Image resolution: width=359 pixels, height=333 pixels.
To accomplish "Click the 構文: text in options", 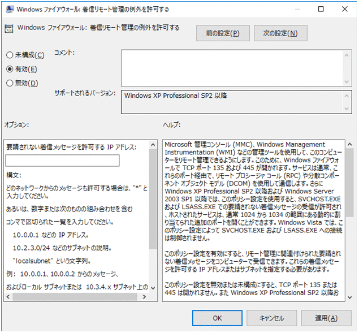I will [x=14, y=175].
